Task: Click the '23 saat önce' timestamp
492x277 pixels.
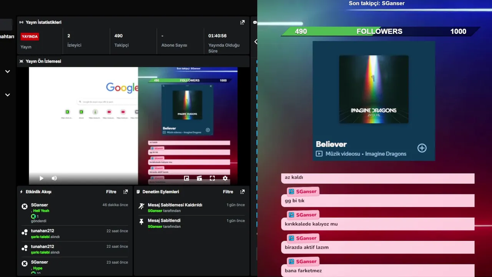Action: pyautogui.click(x=117, y=262)
